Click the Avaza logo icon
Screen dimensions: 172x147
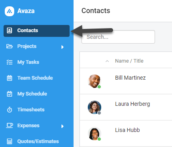coord(9,11)
